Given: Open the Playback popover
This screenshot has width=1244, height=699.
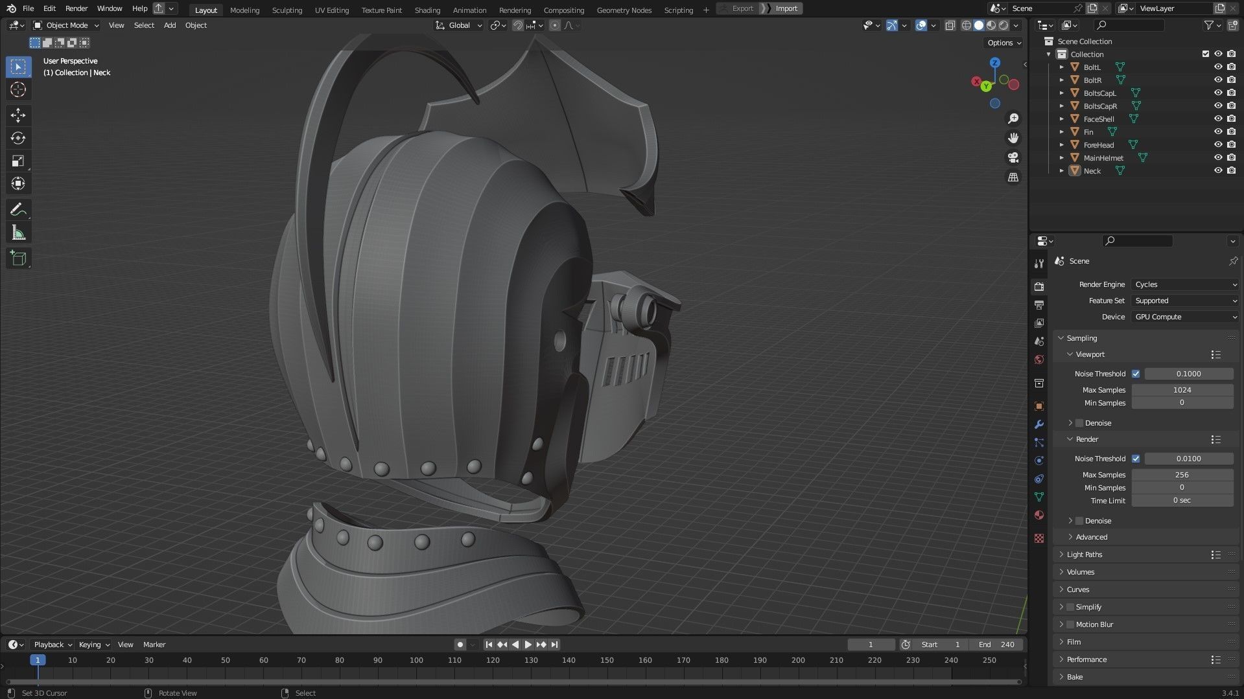Looking at the screenshot, I should (53, 645).
